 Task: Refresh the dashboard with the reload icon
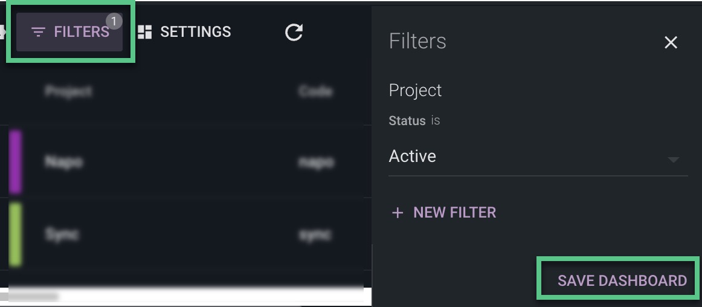(294, 32)
